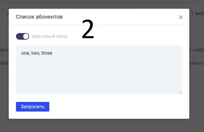
Task: Click the background row showing "90d"
Action: [x=4, y=63]
